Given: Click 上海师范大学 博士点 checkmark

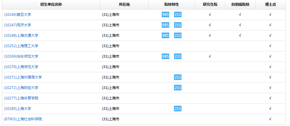Looking at the screenshot, I should [270, 67].
